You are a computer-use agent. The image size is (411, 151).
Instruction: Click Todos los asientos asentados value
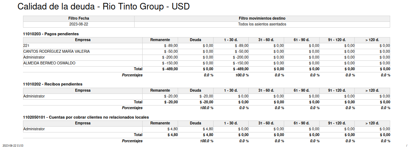tap(262, 24)
